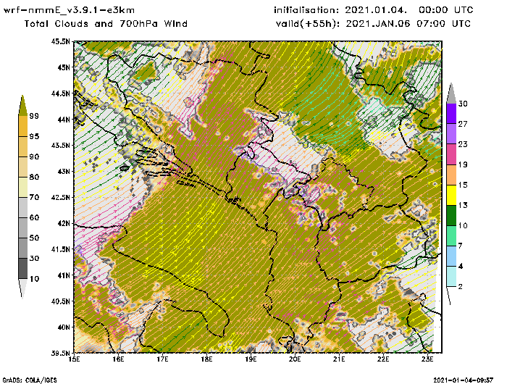Select the pale cyan 2–4 wind swatch

pos(451,277)
